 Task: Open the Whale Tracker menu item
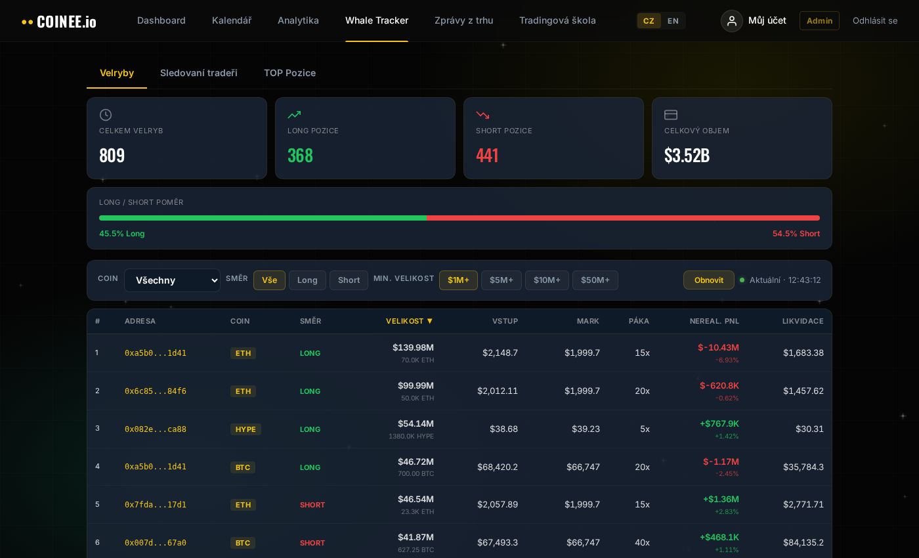[377, 20]
